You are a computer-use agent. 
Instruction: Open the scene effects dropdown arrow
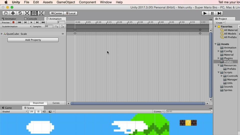tap(54, 111)
